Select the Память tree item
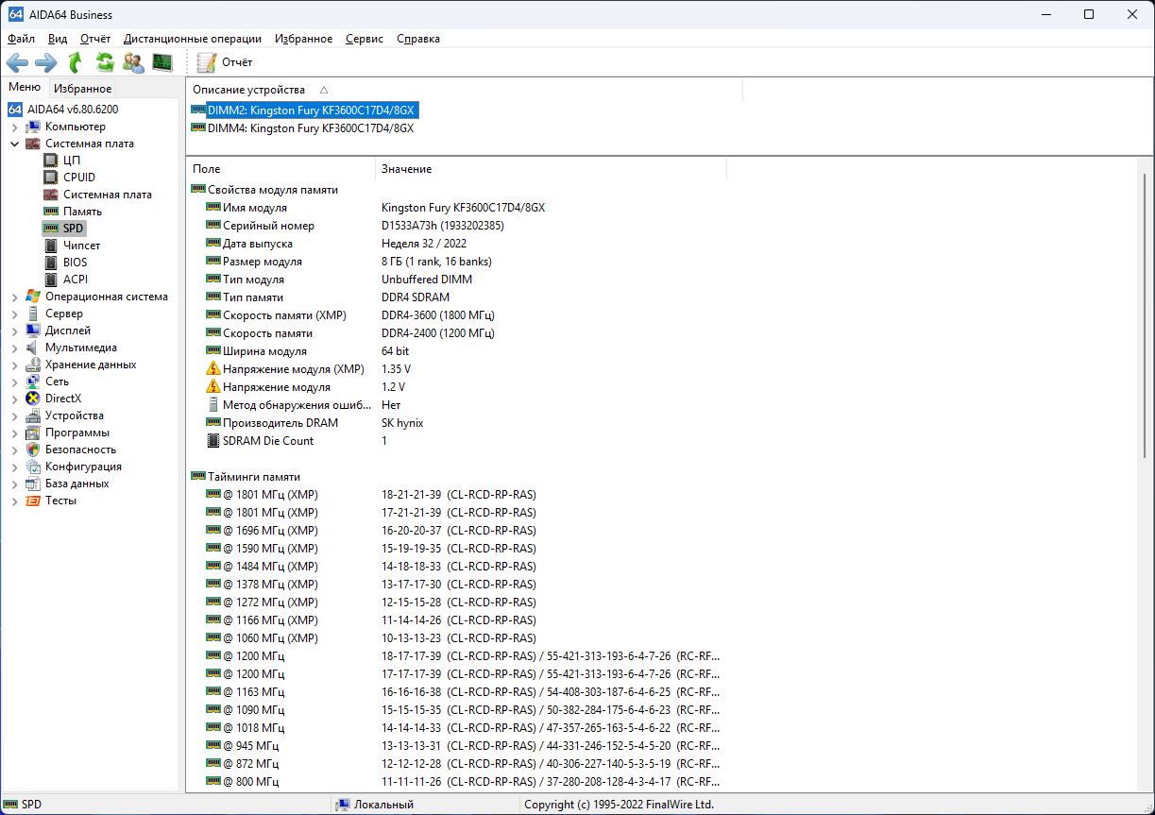Image resolution: width=1155 pixels, height=815 pixels. click(x=82, y=212)
